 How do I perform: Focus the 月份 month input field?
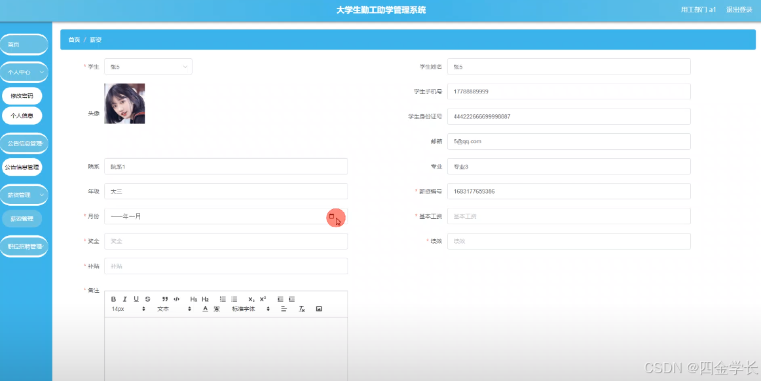226,216
